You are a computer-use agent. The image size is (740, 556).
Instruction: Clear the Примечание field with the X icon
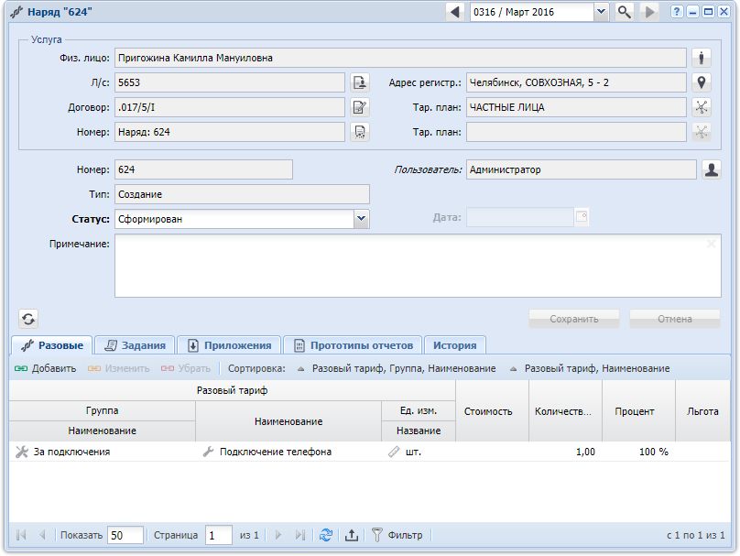tap(712, 244)
